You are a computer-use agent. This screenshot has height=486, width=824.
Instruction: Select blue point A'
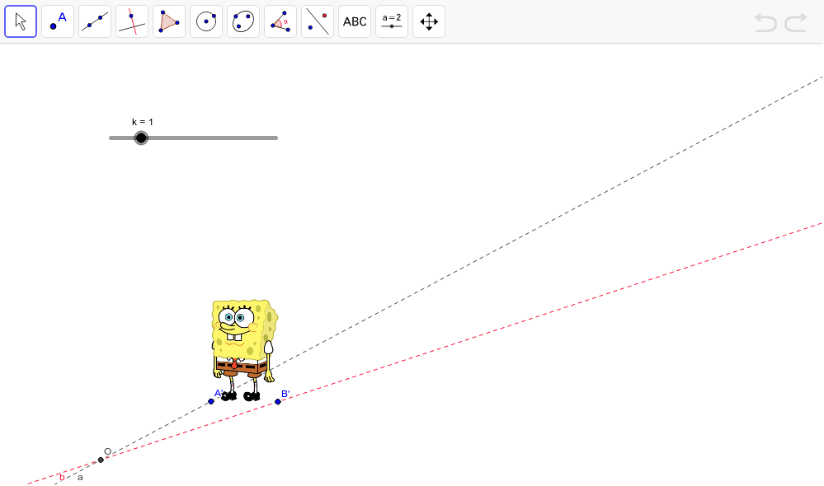(211, 401)
